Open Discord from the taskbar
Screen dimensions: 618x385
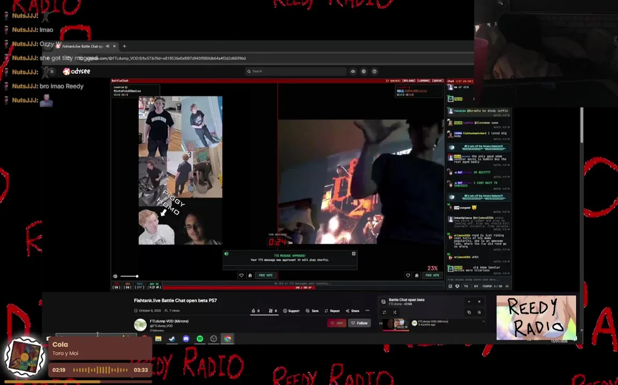(186, 338)
